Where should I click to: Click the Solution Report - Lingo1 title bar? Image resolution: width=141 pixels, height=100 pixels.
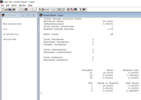pos(90,15)
